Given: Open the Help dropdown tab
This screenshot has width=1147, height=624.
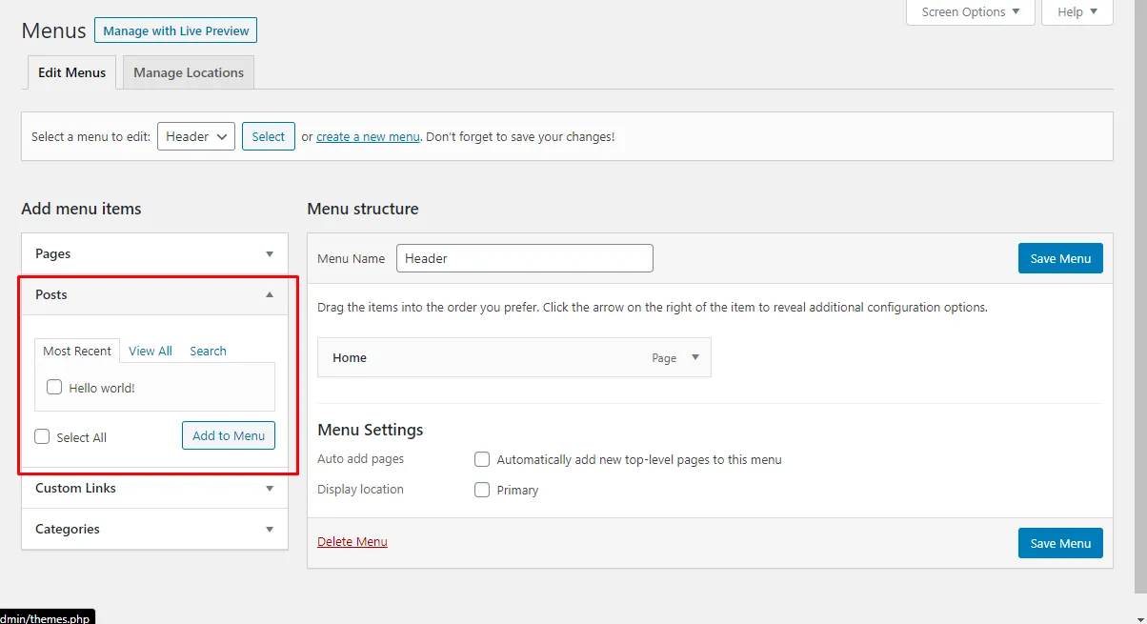Looking at the screenshot, I should click(x=1077, y=12).
